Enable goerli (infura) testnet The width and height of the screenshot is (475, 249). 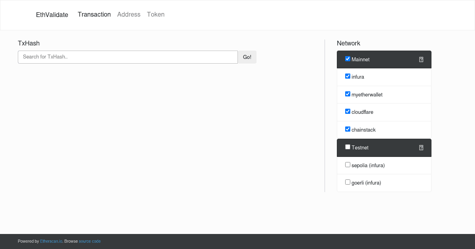pyautogui.click(x=348, y=182)
